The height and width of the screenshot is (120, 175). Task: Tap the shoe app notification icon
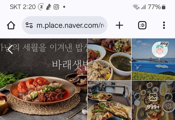[x=49, y=7]
